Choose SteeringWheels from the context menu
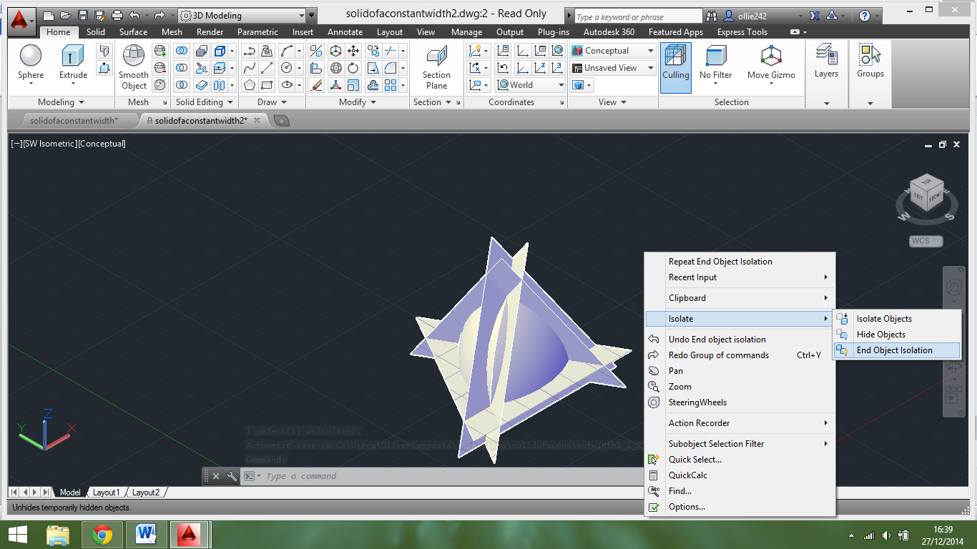The width and height of the screenshot is (977, 549). (x=740, y=402)
